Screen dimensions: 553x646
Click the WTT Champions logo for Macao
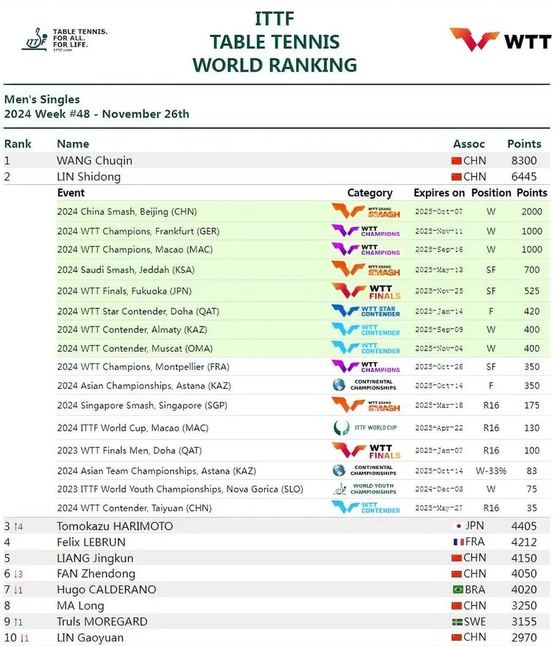click(x=365, y=250)
